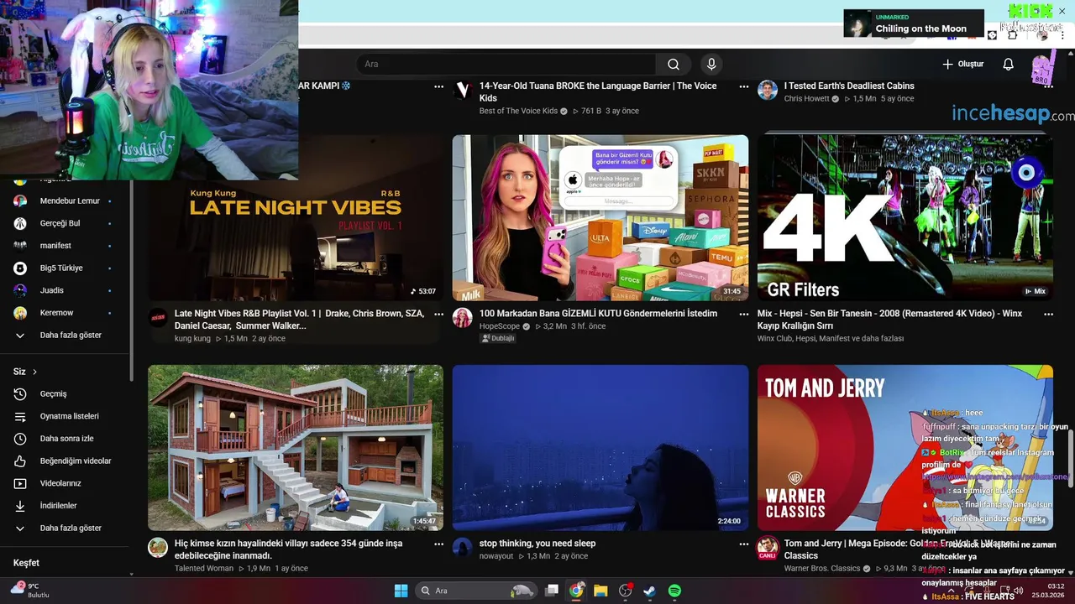This screenshot has height=604, width=1075.
Task: Click Chris Howett channel avatar
Action: click(x=768, y=90)
